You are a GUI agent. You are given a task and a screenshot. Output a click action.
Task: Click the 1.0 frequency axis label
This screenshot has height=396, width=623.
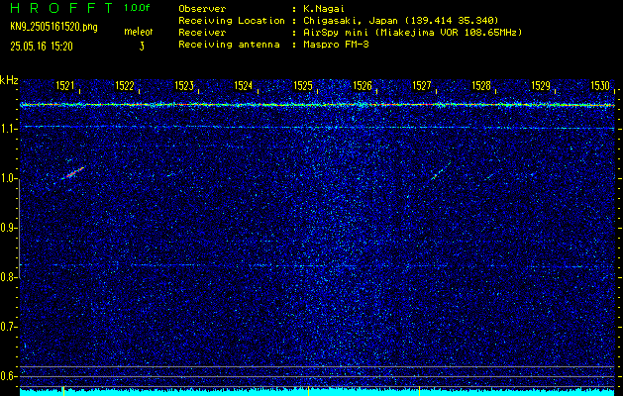pos(9,179)
